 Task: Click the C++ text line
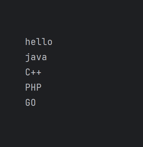(33, 72)
